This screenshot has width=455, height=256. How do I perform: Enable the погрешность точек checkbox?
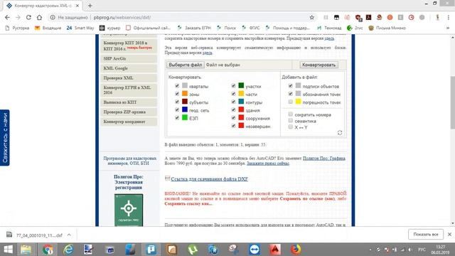(290, 102)
